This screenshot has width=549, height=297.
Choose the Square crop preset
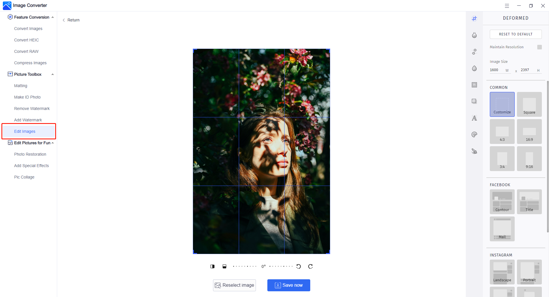pyautogui.click(x=529, y=104)
